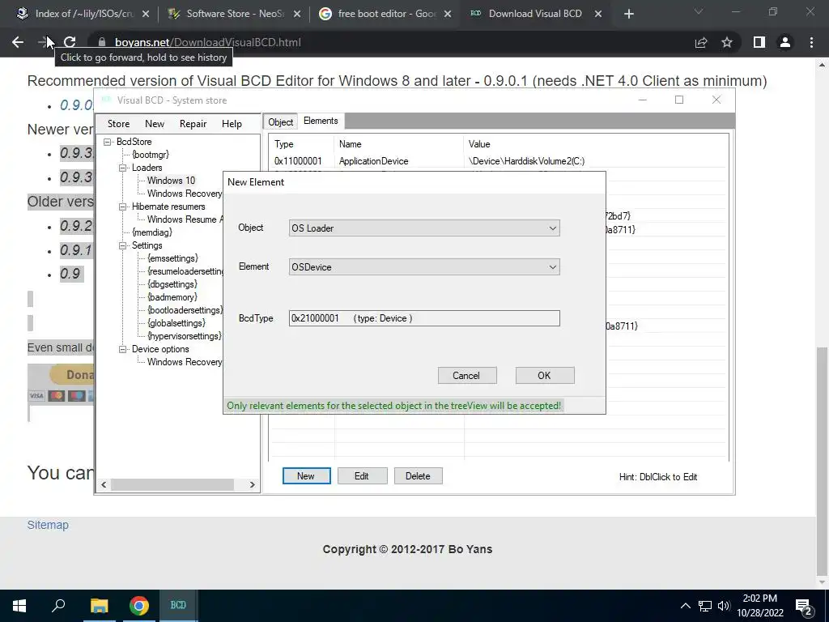Viewport: 829px width, 622px height.
Task: Collapse the BcdStore tree node
Action: pyautogui.click(x=108, y=142)
